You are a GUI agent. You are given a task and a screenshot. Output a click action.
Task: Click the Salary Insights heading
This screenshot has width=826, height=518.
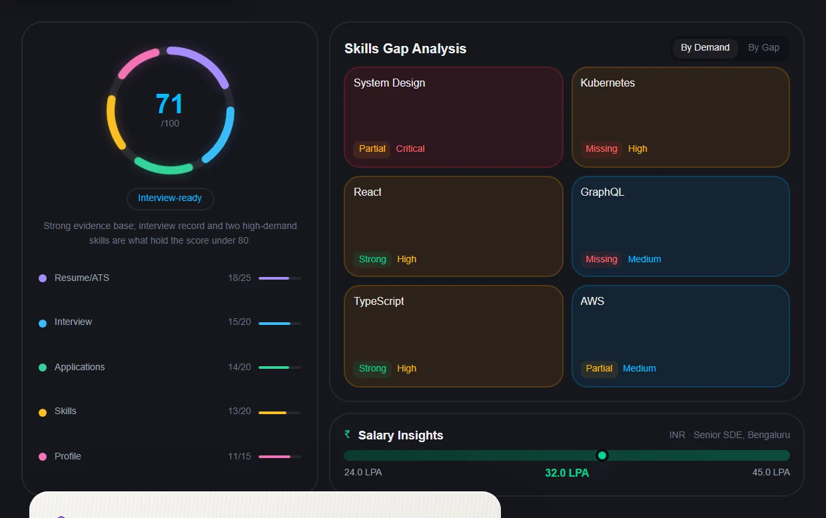400,435
